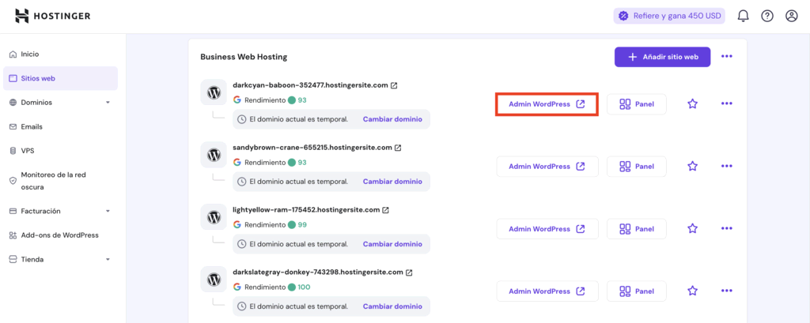The width and height of the screenshot is (810, 323).
Task: Open Business Web Hosting three-dot options
Action: point(726,57)
